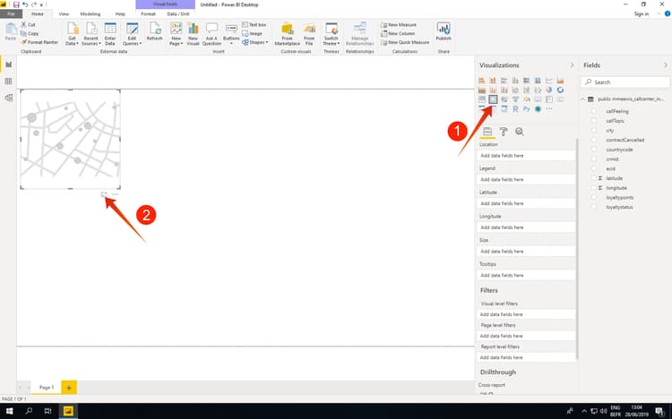The height and width of the screenshot is (419, 672).
Task: Insert a Text box
Action: point(254,25)
